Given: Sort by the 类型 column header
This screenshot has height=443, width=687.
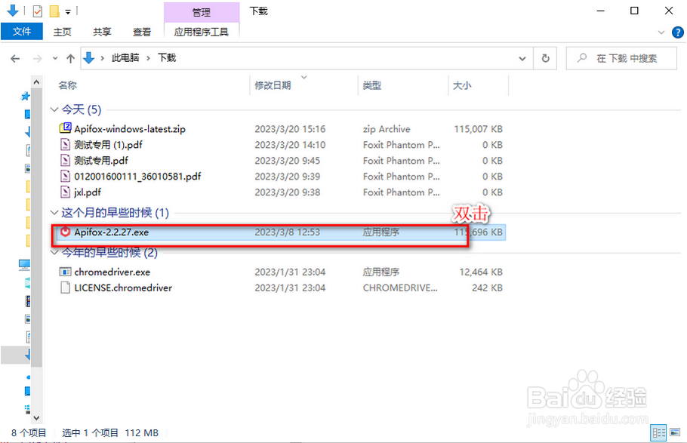Looking at the screenshot, I should click(x=371, y=85).
